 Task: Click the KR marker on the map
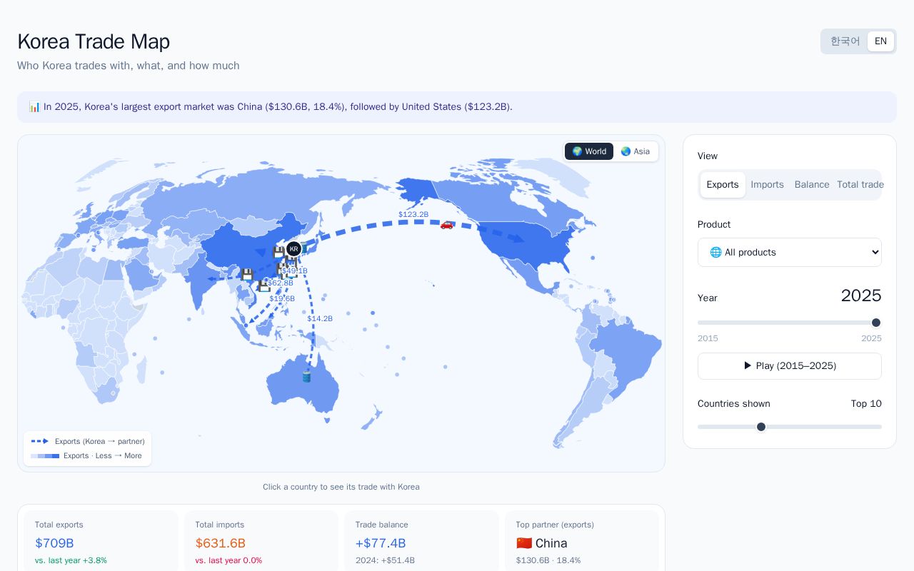coord(293,249)
